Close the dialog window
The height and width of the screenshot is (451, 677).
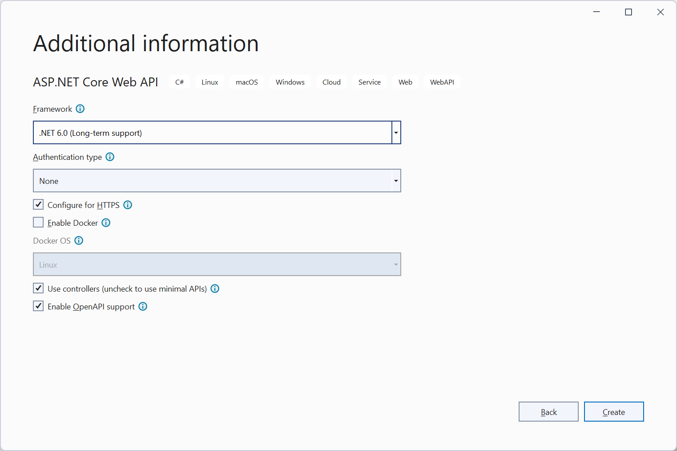pyautogui.click(x=660, y=12)
